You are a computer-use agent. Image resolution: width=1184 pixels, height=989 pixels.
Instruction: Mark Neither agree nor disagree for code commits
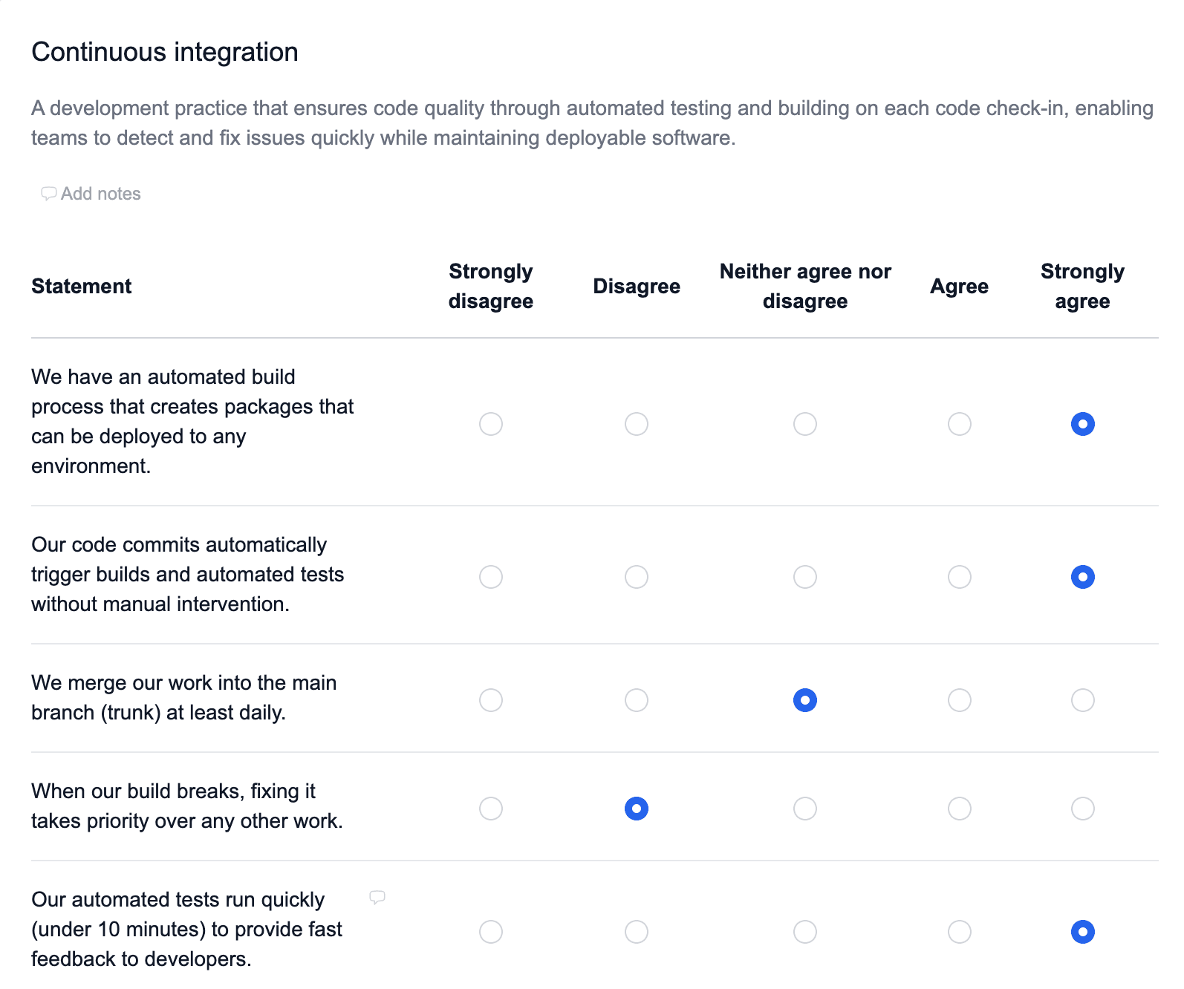tap(805, 577)
